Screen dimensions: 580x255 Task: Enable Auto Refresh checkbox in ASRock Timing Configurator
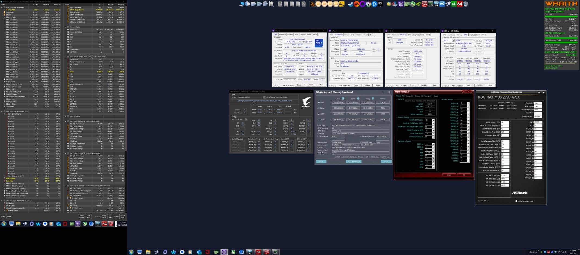[516, 201]
